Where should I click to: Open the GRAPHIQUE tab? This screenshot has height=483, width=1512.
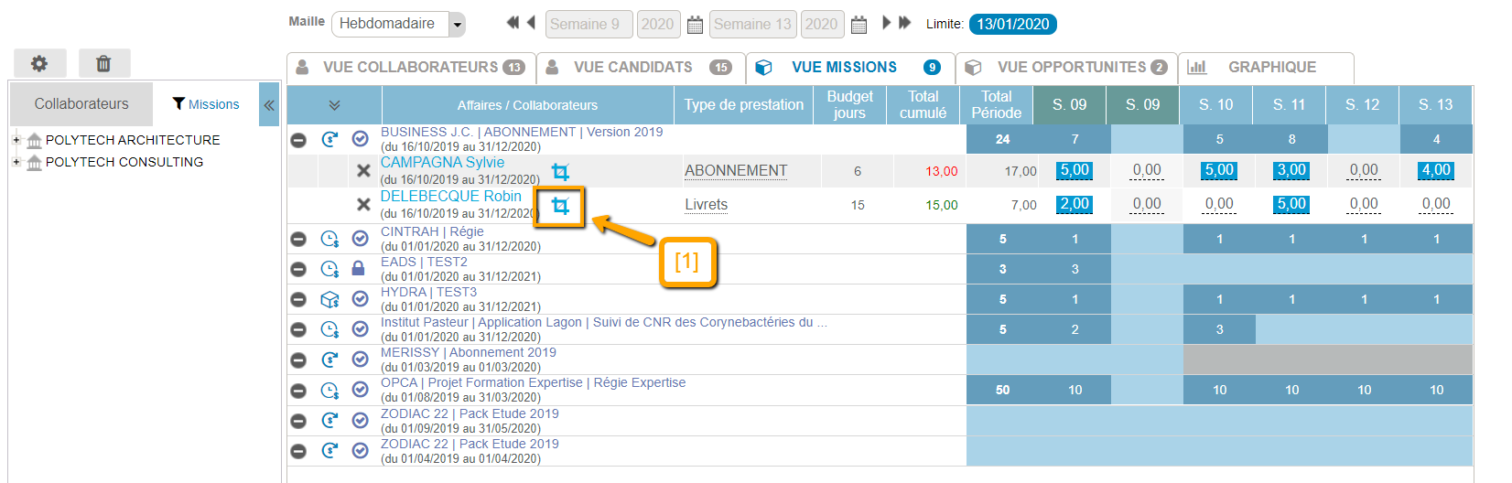pyautogui.click(x=1271, y=68)
